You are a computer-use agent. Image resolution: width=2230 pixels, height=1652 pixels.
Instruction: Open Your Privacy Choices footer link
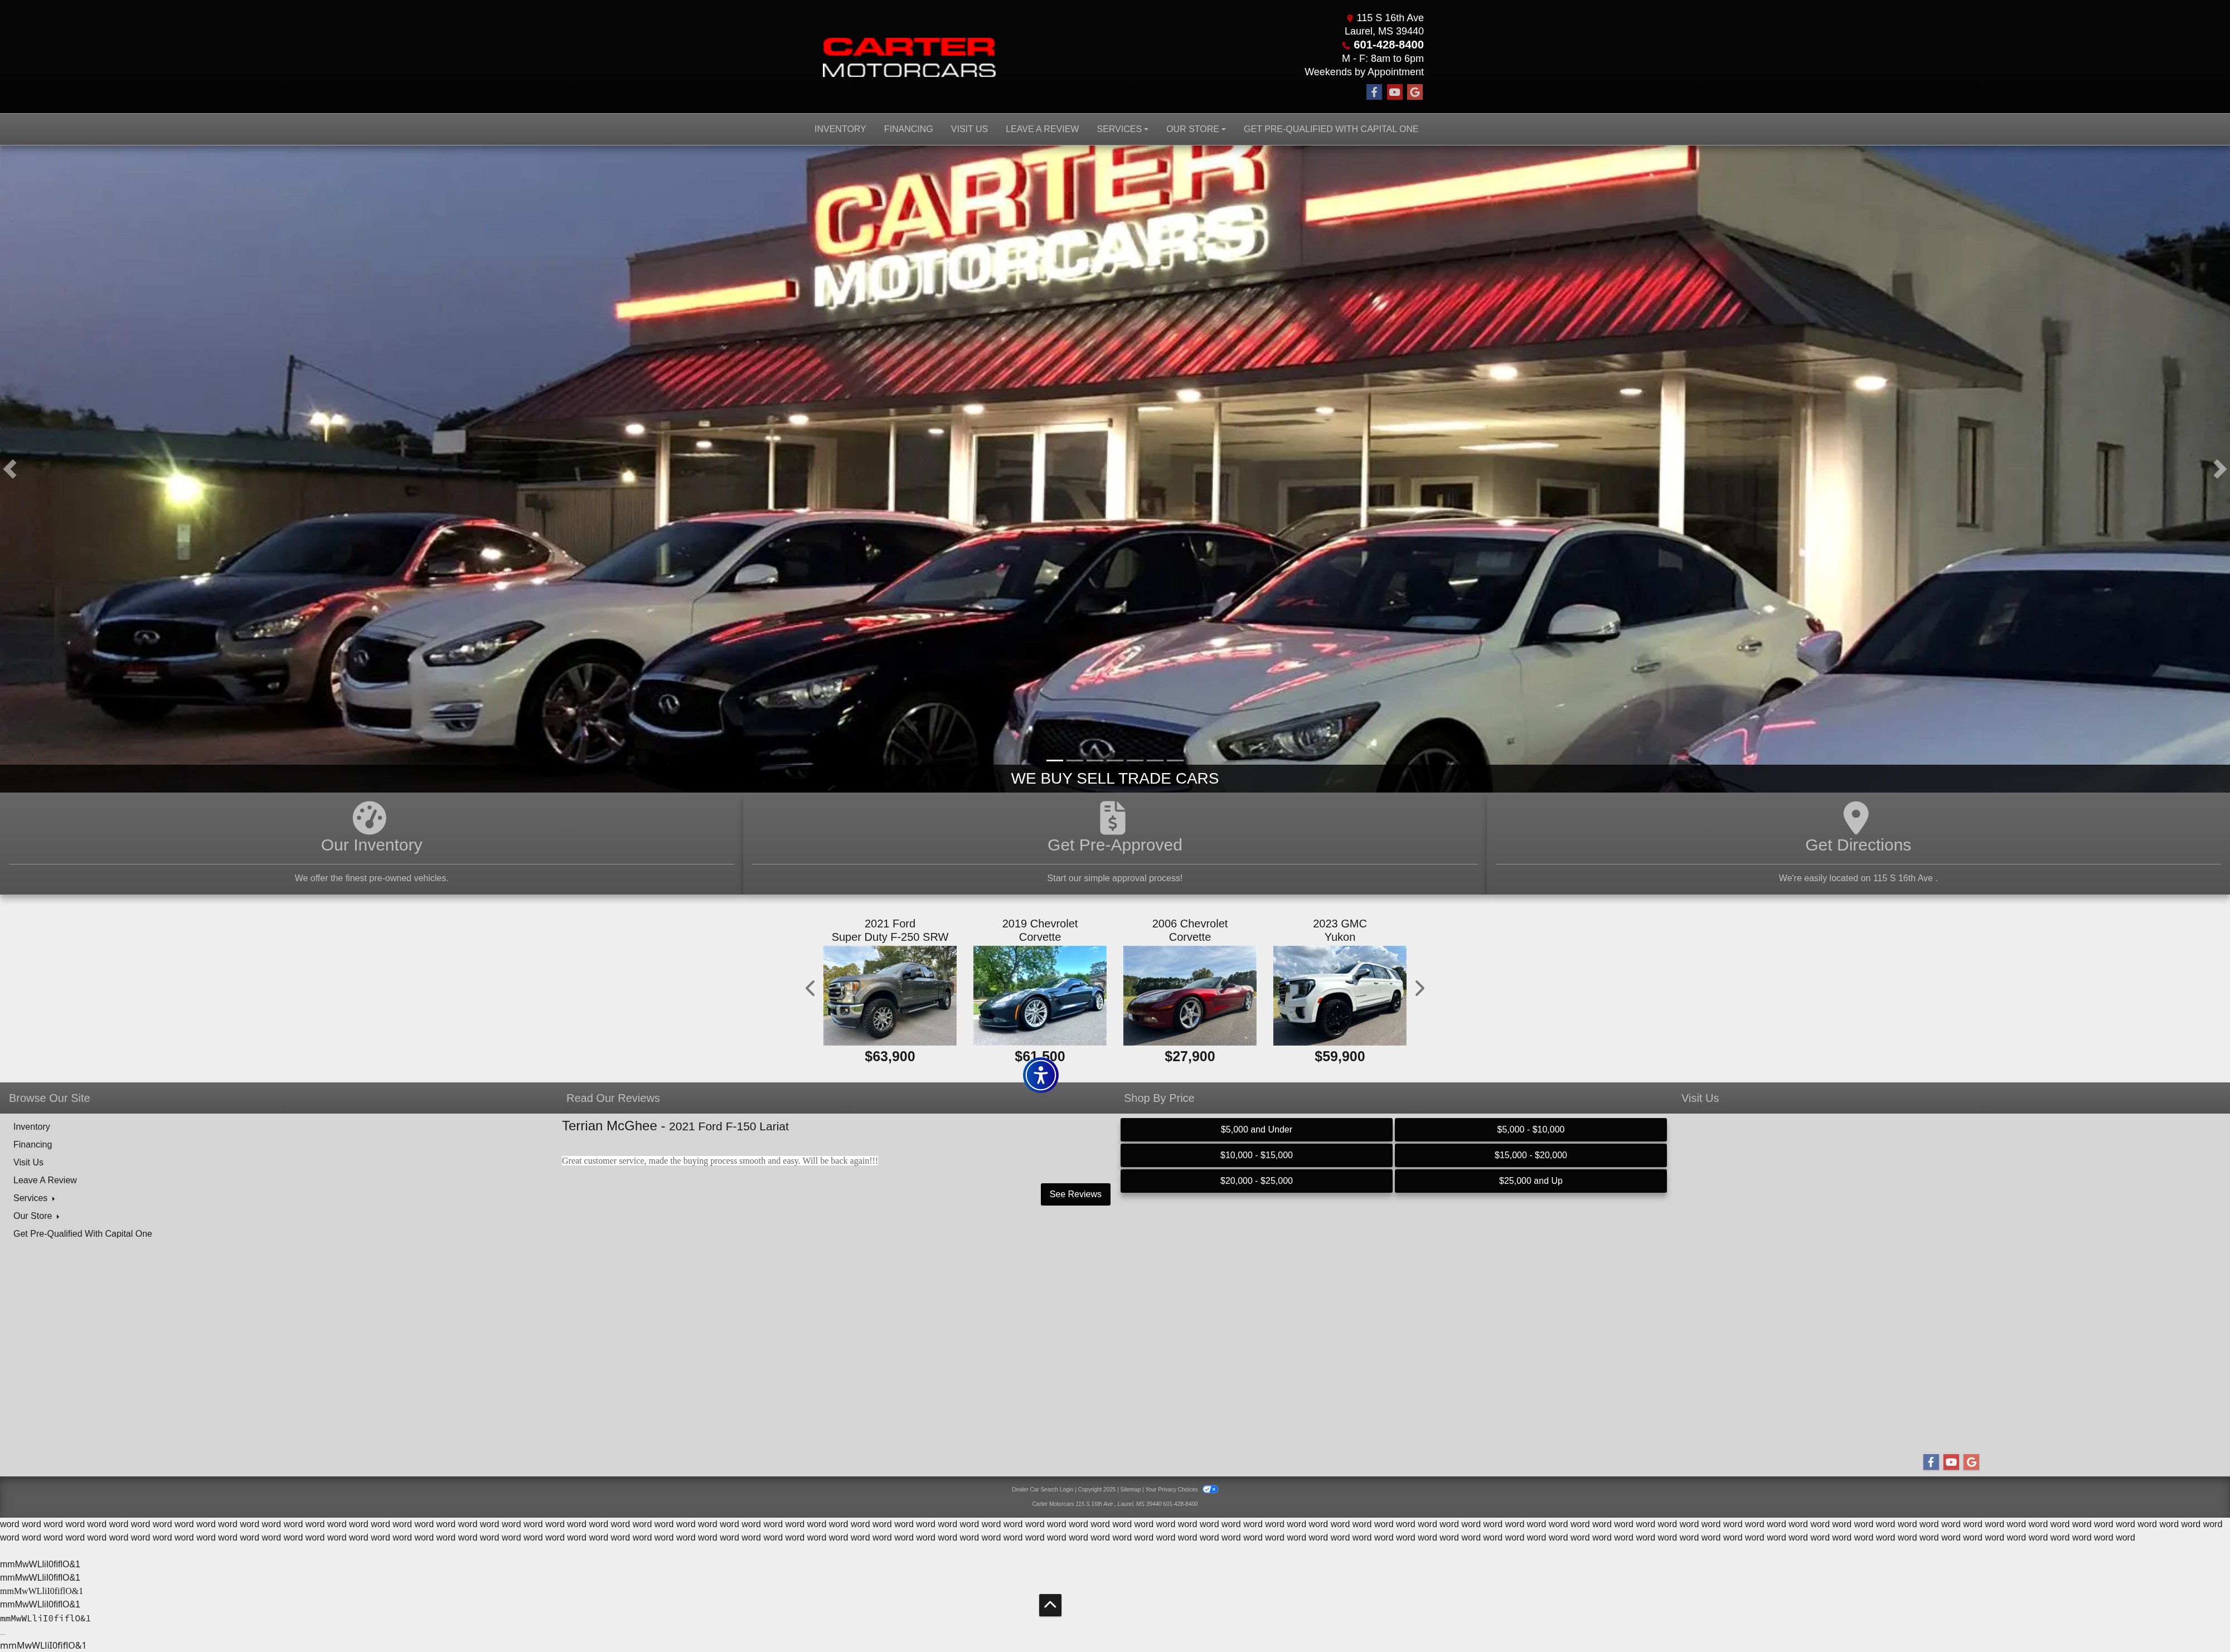click(1171, 1490)
